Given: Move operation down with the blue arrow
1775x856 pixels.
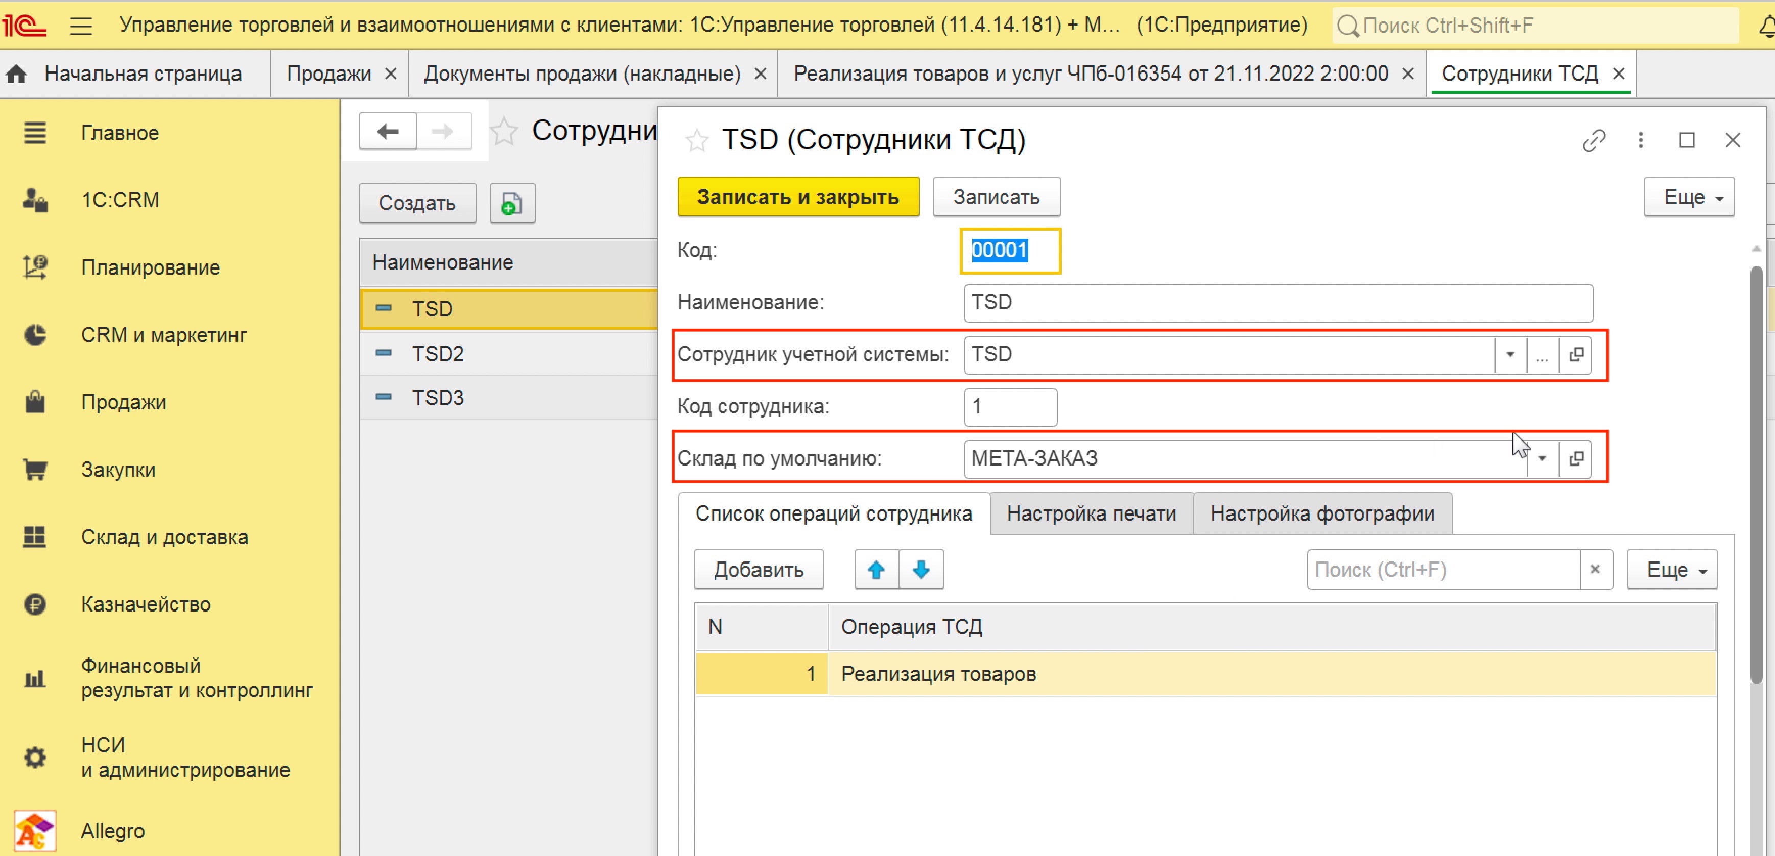Looking at the screenshot, I should coord(921,570).
